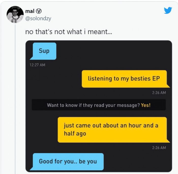Screen dimensions: 178x174
Task: Select the "listening to my besties EP" bubble
Action: tap(124, 79)
